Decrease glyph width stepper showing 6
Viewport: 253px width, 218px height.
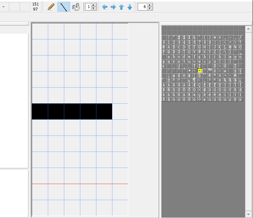tap(150, 8)
